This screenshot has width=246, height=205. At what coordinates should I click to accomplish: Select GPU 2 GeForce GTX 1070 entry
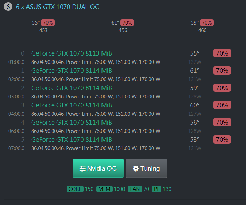72,88
